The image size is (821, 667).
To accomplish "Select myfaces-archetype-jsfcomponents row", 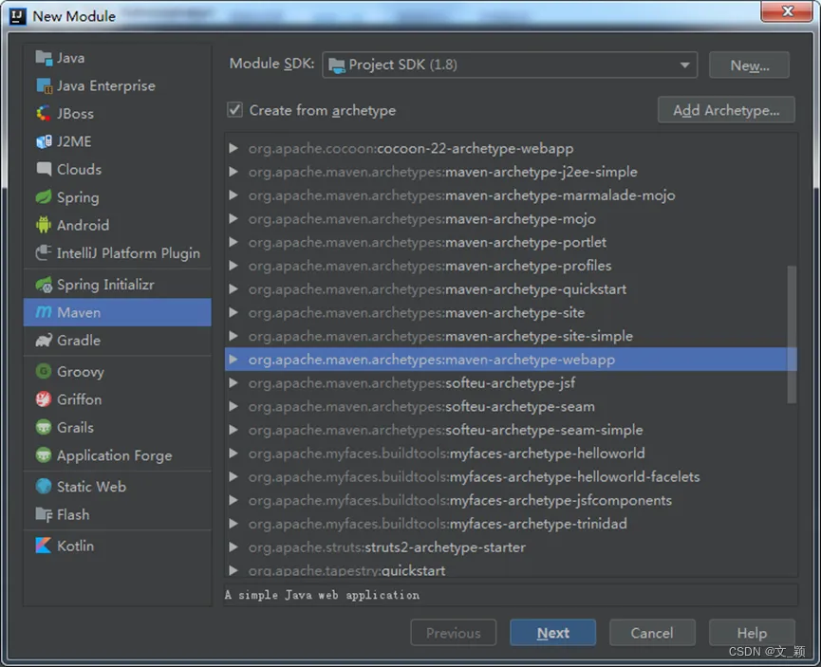I will click(511, 500).
